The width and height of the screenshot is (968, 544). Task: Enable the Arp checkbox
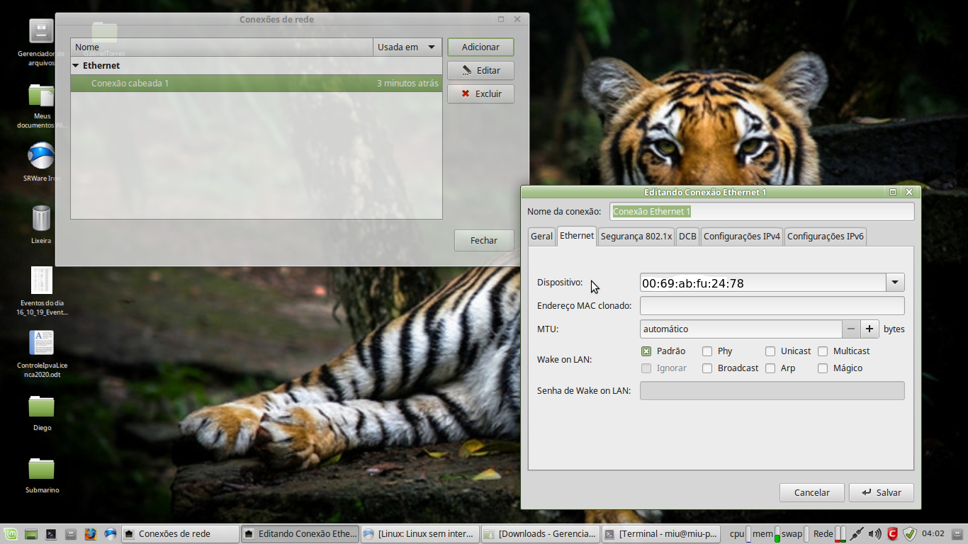click(x=770, y=368)
